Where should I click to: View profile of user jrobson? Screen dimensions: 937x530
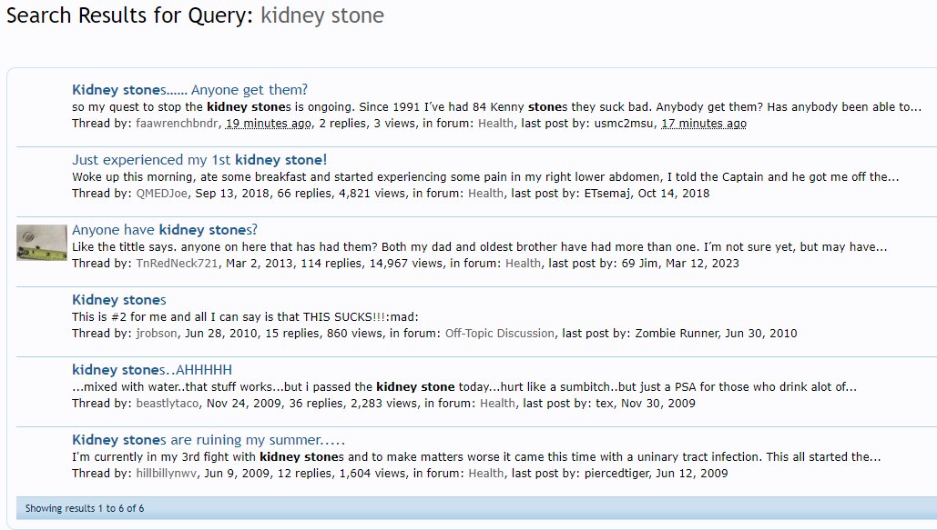[157, 333]
